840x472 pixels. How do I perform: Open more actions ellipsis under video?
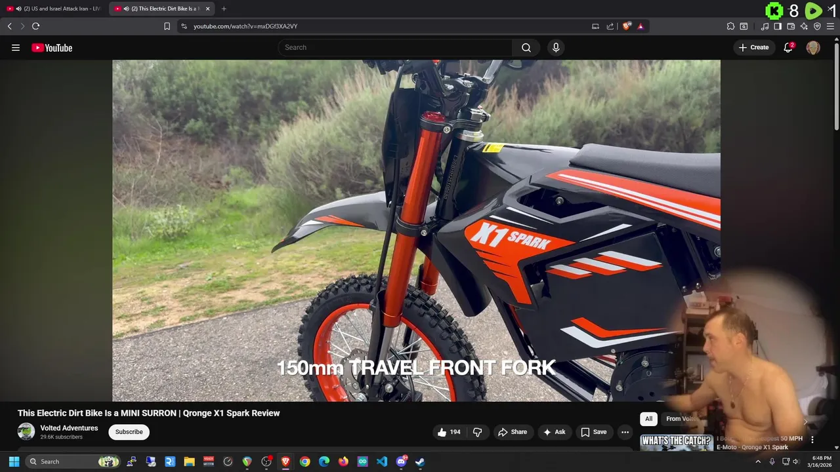pos(625,432)
